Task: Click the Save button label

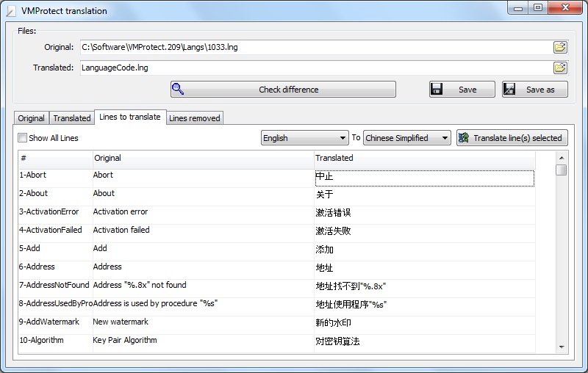Action: coord(467,90)
